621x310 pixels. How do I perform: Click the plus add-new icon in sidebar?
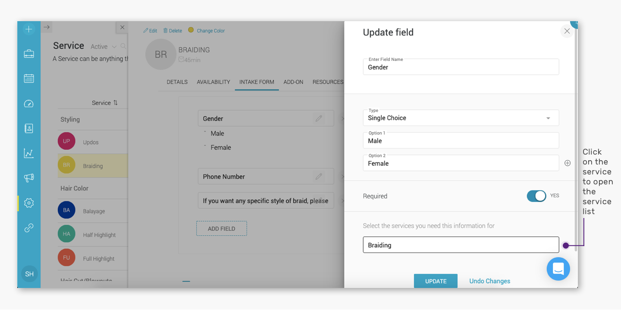[x=29, y=29]
